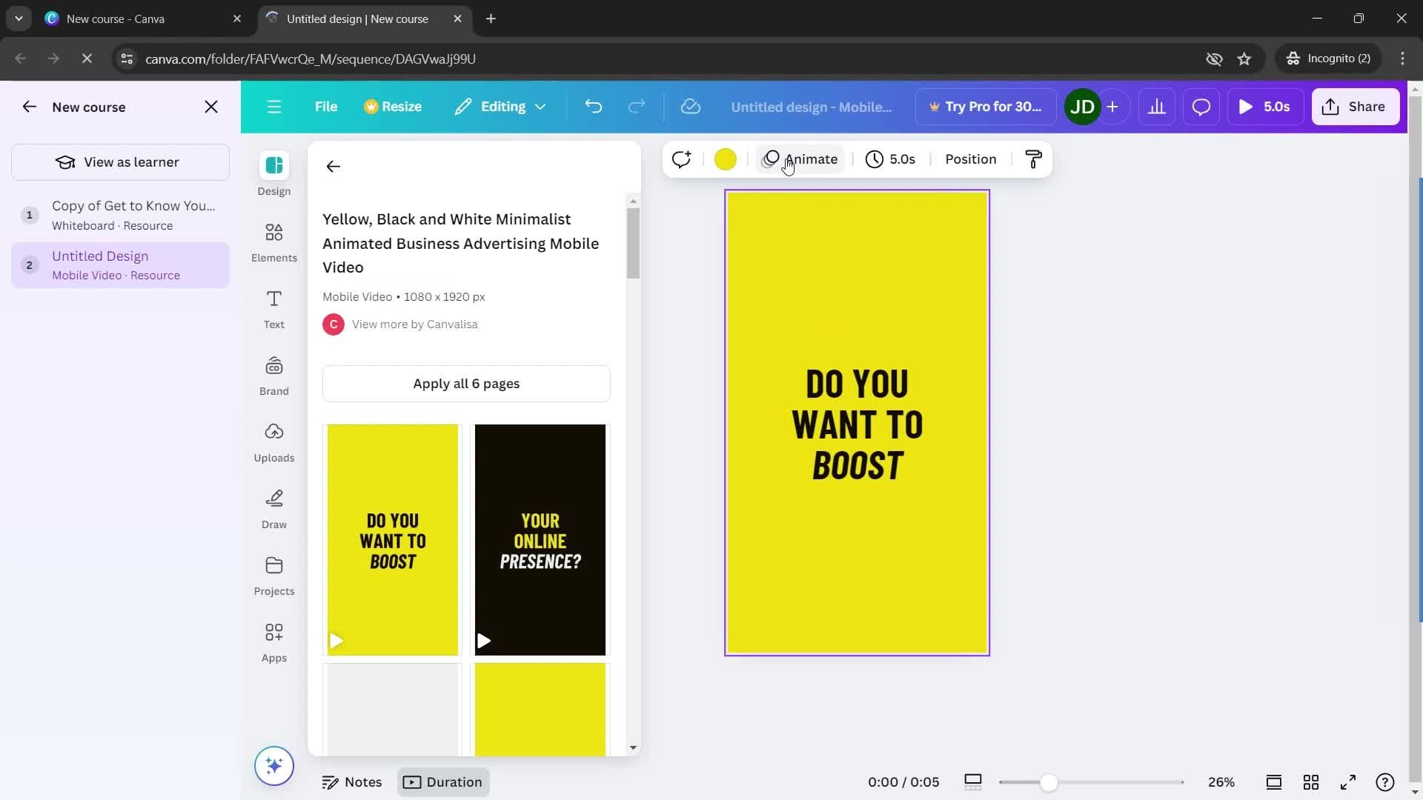Click the Share button
The width and height of the screenshot is (1423, 800).
tap(1355, 107)
